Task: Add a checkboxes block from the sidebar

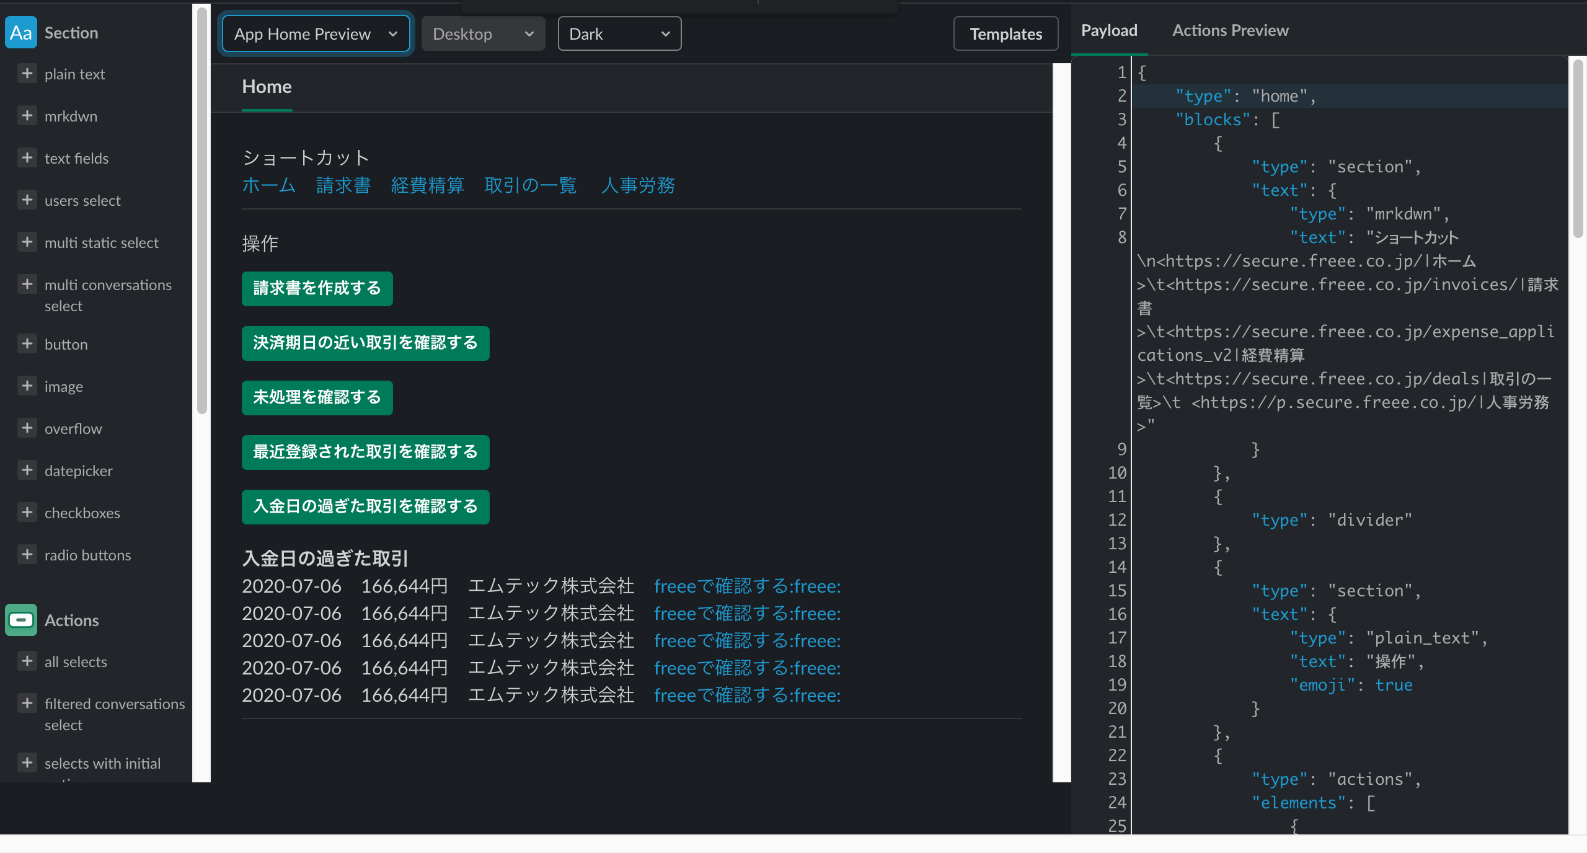Action: pos(27,512)
